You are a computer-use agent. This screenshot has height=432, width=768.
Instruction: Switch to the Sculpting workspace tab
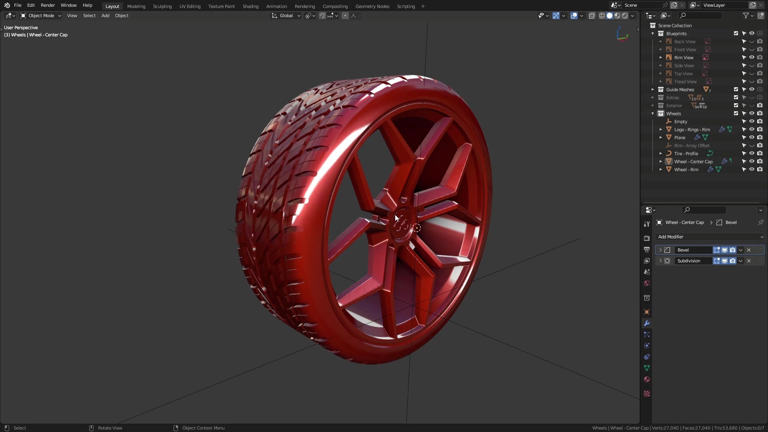click(162, 6)
